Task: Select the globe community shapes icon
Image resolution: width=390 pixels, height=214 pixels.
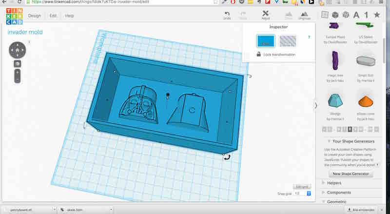Action: tap(346, 15)
